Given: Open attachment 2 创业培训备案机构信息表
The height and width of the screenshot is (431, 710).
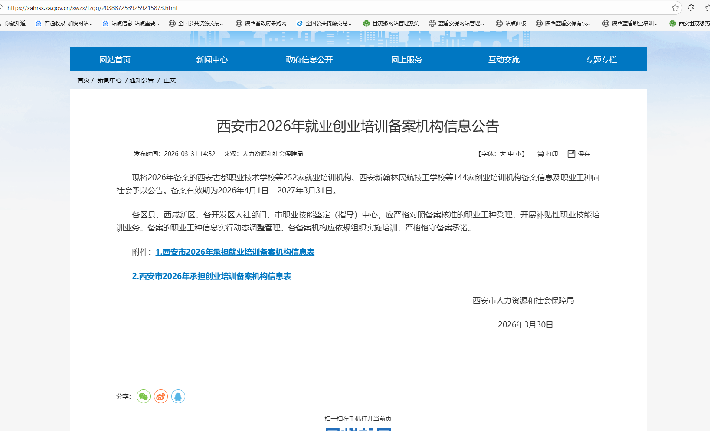Looking at the screenshot, I should (211, 276).
